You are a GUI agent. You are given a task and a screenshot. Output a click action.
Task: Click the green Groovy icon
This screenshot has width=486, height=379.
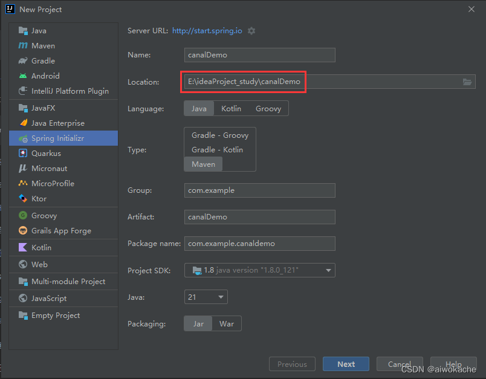23,215
